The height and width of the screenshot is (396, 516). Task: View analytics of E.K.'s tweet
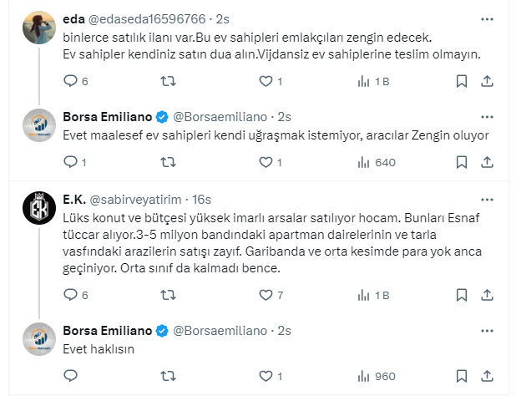click(x=363, y=295)
